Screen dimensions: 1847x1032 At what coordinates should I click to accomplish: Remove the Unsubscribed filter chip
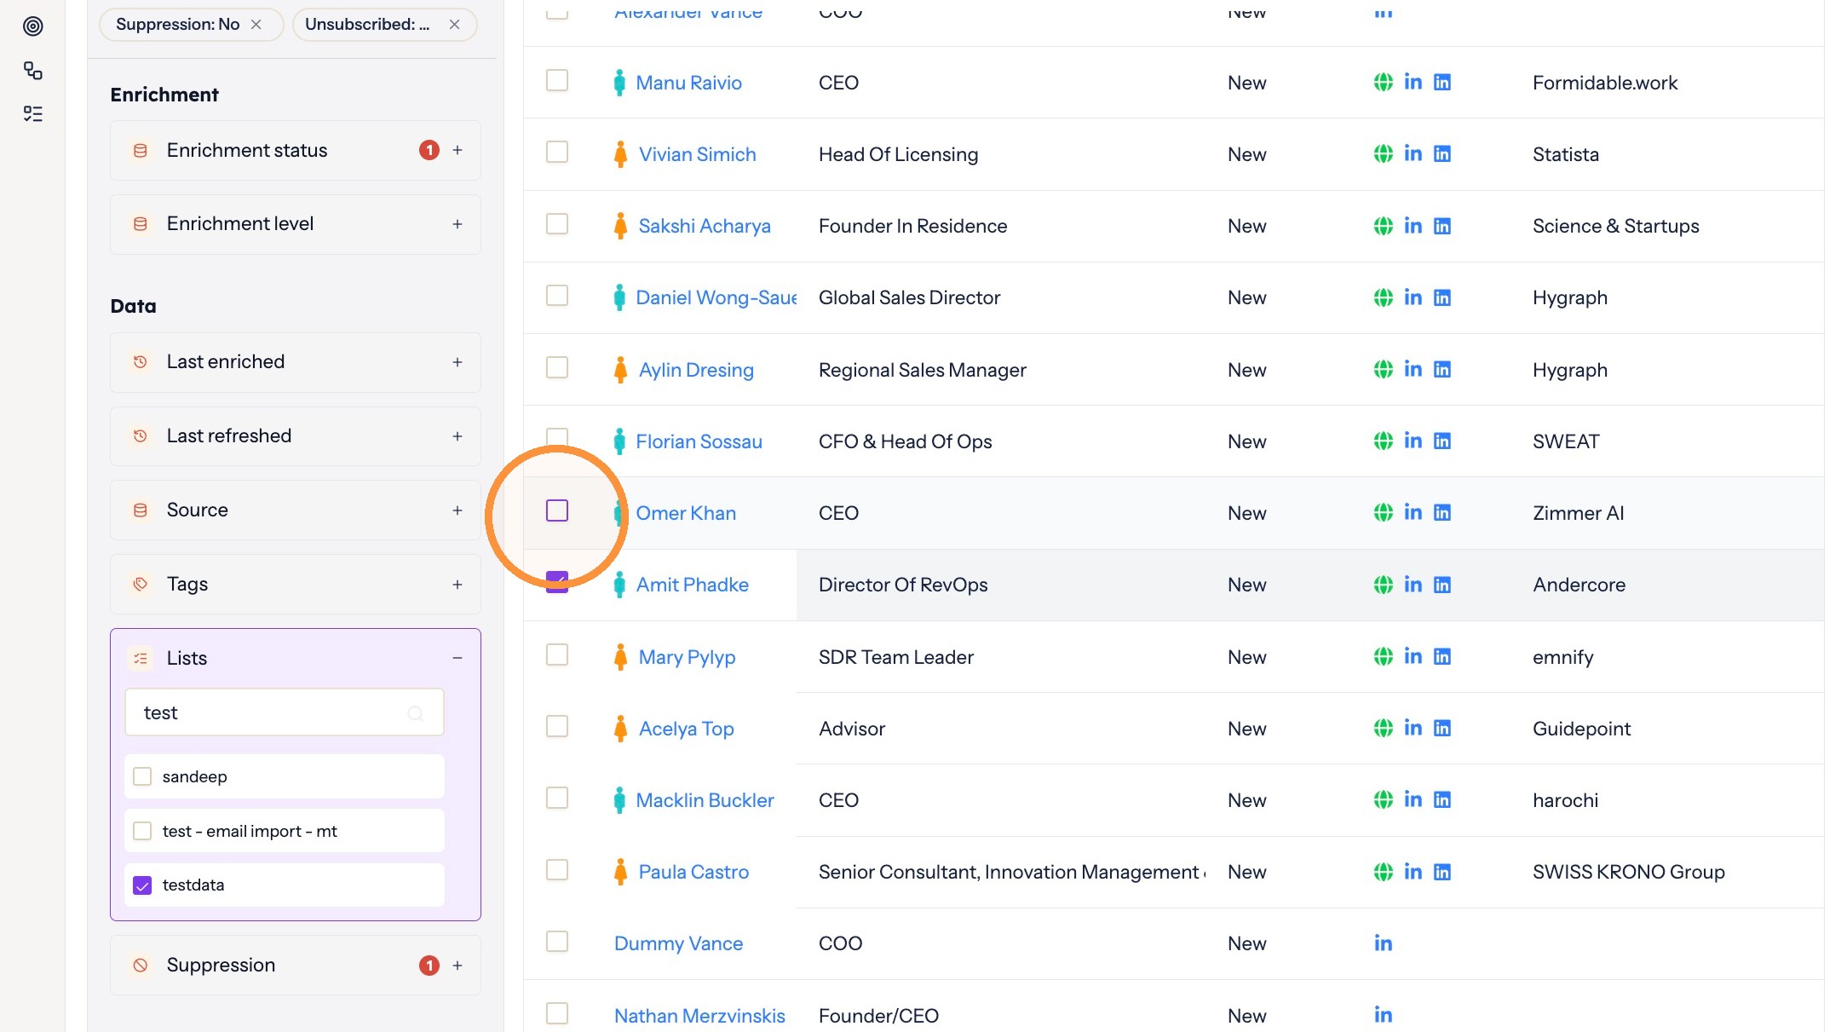(x=454, y=25)
